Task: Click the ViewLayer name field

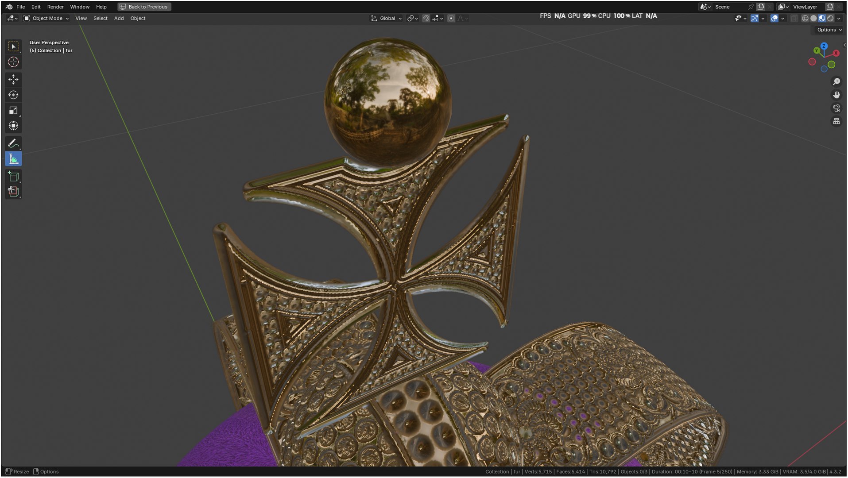Action: 808,7
